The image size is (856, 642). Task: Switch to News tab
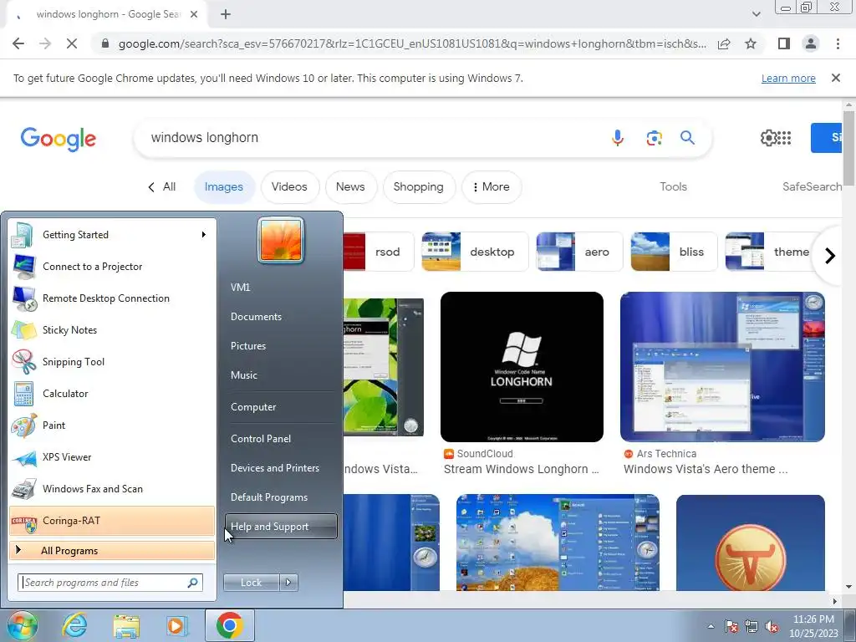pos(350,186)
